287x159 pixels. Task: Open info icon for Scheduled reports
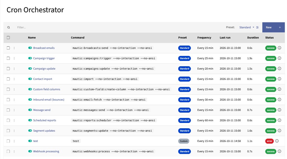279,120
